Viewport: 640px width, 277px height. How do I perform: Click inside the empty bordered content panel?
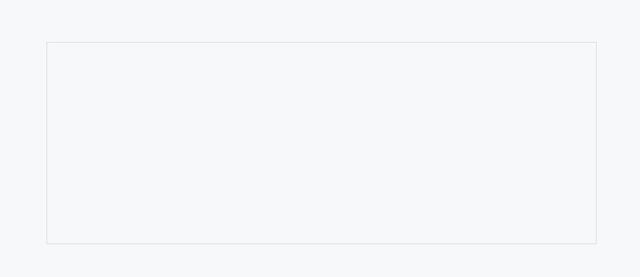(x=321, y=143)
